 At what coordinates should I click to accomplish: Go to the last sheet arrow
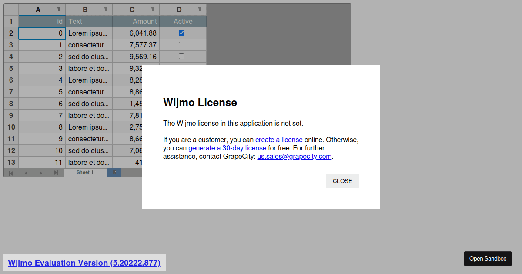pos(56,173)
